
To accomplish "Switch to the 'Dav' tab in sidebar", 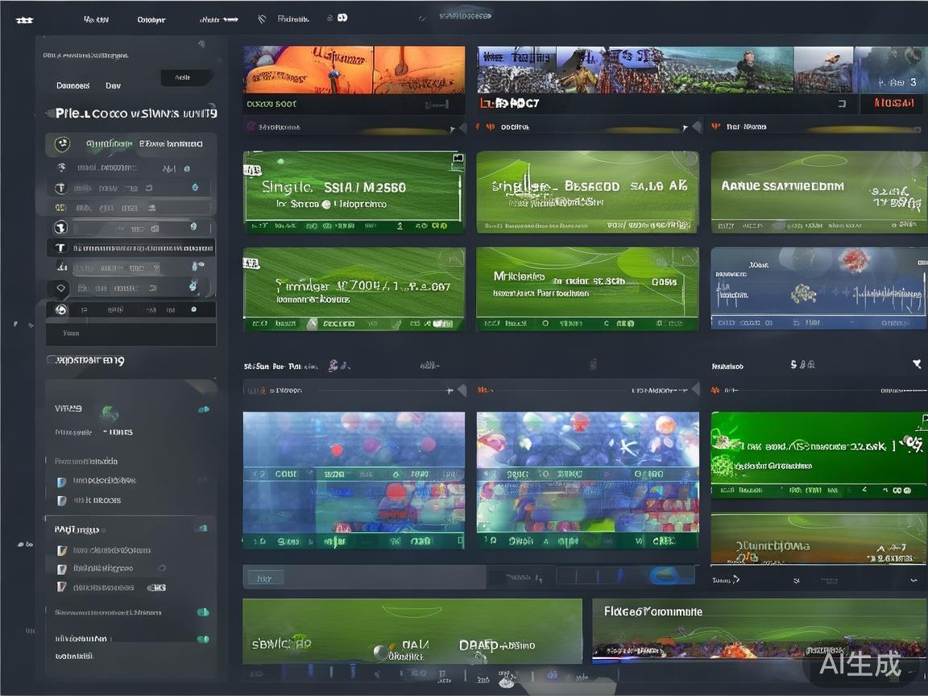I will 113,85.
